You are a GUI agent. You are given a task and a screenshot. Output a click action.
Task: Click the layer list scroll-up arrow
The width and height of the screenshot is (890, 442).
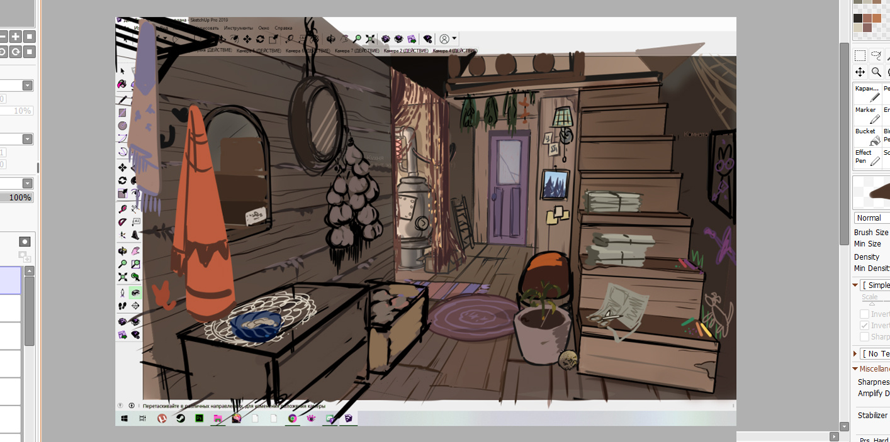coord(30,271)
